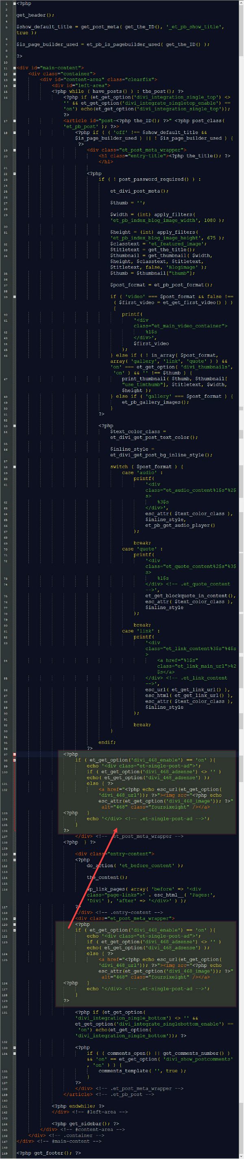Viewport: 244px width, 1159px height.
Task: Click the have_posts() while loop line
Action: tap(117, 91)
